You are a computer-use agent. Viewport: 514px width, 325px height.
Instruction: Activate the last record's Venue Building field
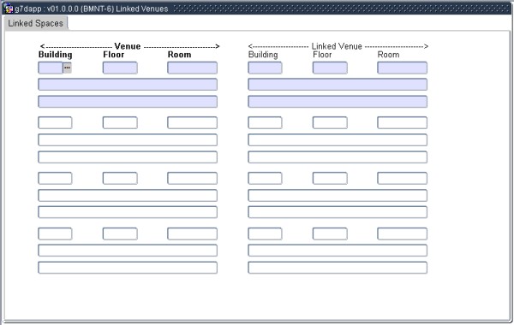tap(55, 234)
